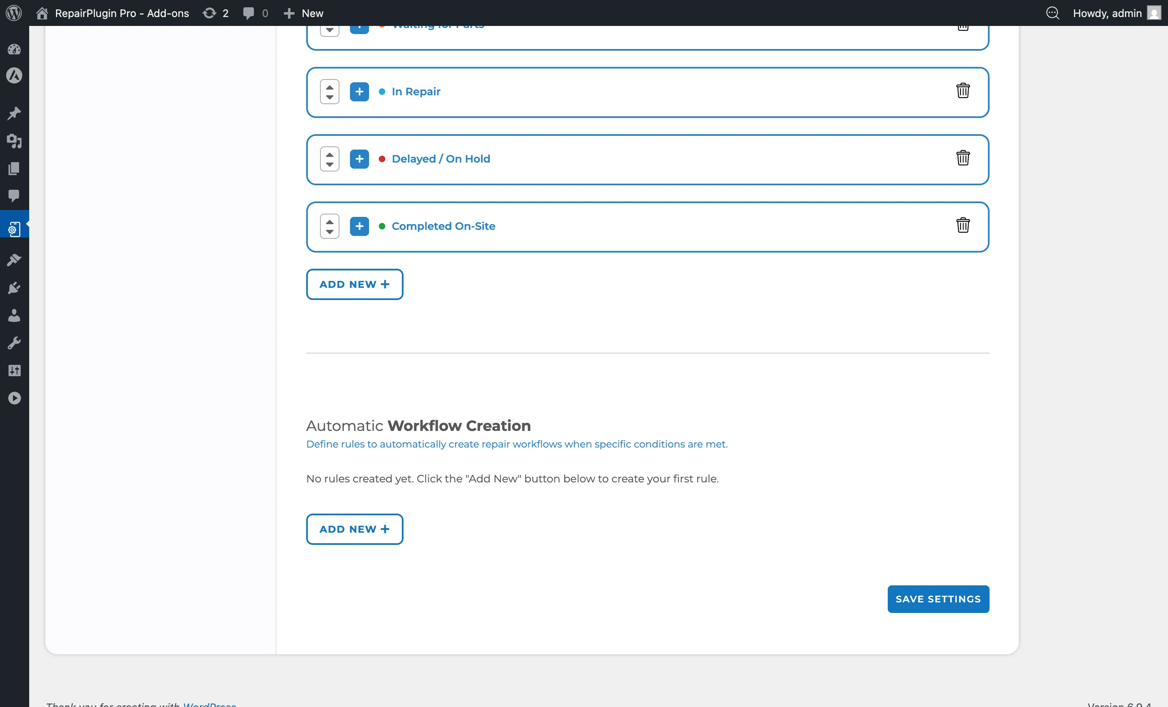Move In Repair status up
Screen dimensions: 1168x707
tap(329, 87)
